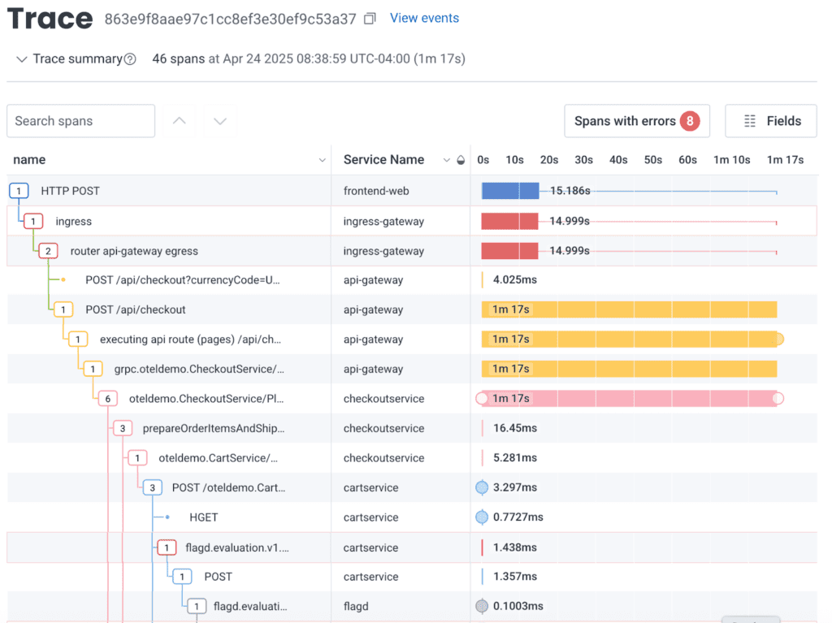Viewport: 832px width, 623px height.
Task: Collapse the HTTP POST root span node
Action: click(x=19, y=191)
